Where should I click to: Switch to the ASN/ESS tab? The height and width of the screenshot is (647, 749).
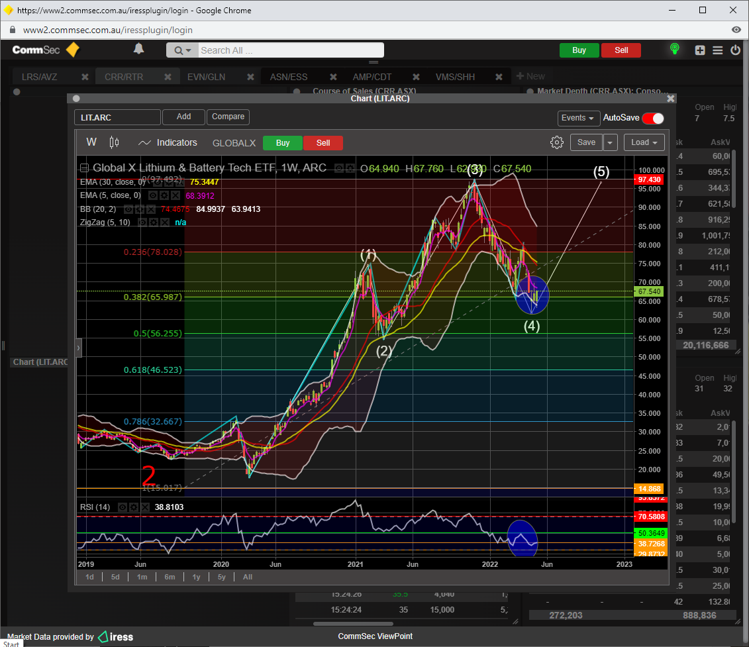(289, 77)
